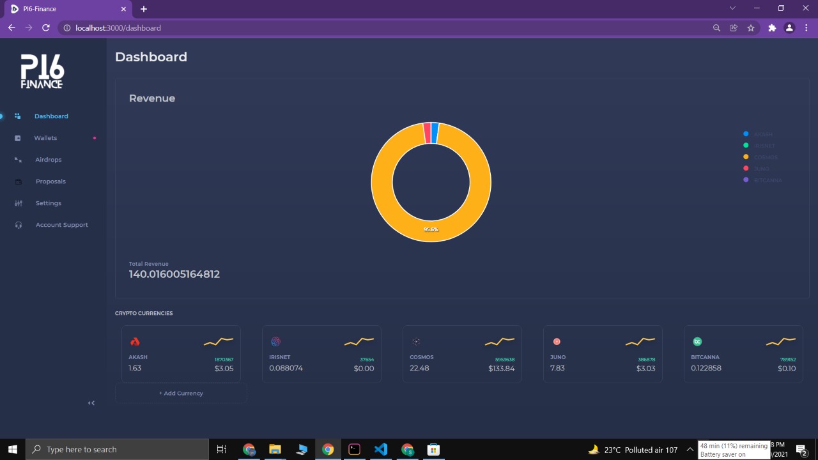
Task: Collapse the sidebar with the double-chevron
Action: point(91,402)
